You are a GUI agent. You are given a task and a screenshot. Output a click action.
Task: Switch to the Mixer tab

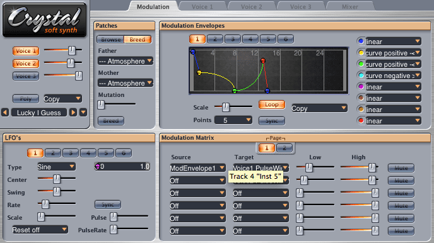(x=350, y=7)
